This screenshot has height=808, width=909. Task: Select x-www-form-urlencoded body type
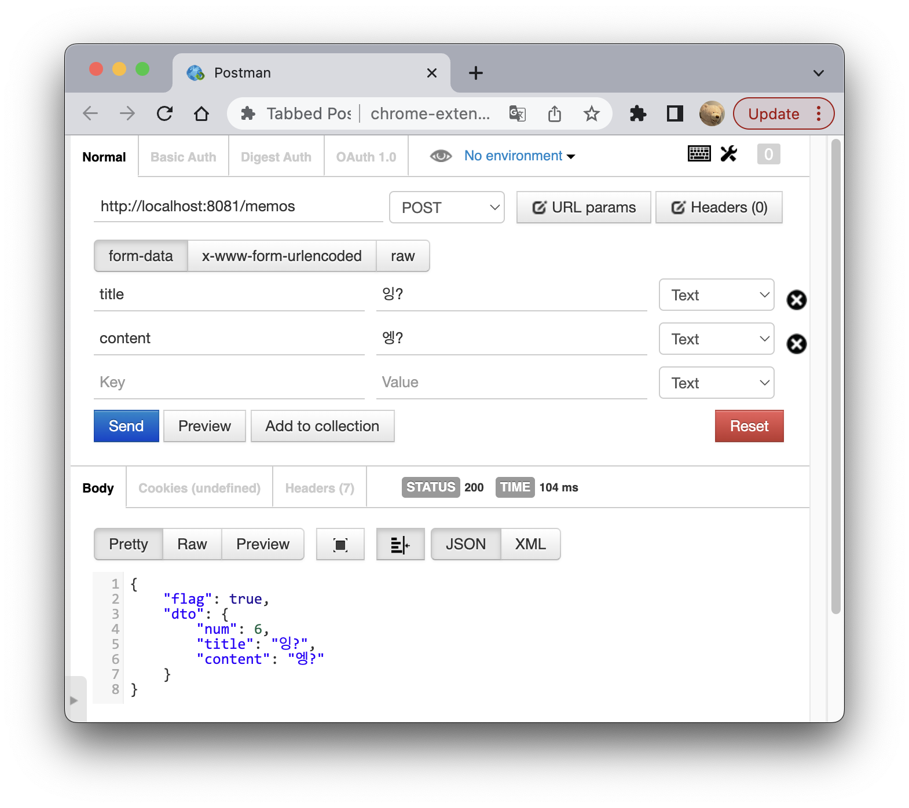[x=282, y=256]
